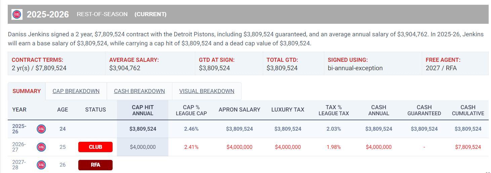Click the Pistons logo in 2025-26 row

(x=41, y=129)
